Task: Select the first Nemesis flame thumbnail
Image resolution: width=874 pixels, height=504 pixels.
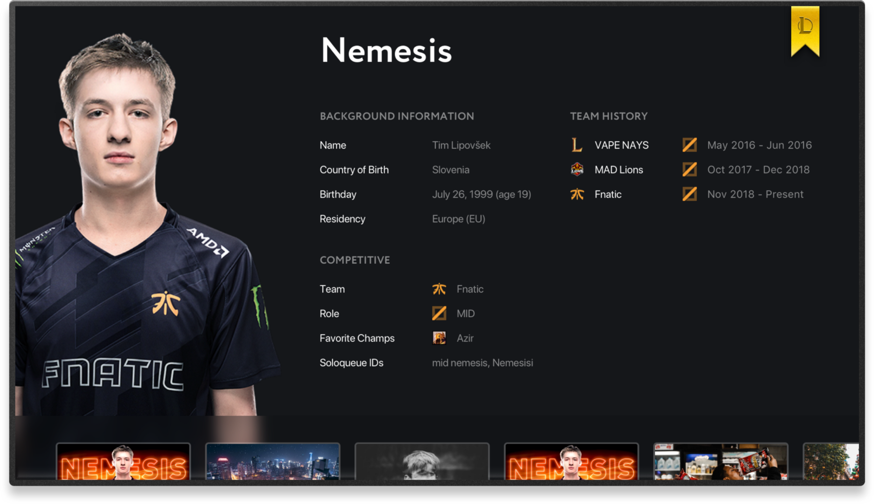Action: click(x=123, y=461)
